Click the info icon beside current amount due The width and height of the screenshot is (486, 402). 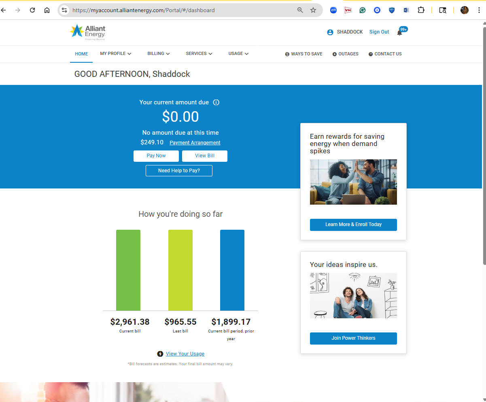tap(216, 102)
